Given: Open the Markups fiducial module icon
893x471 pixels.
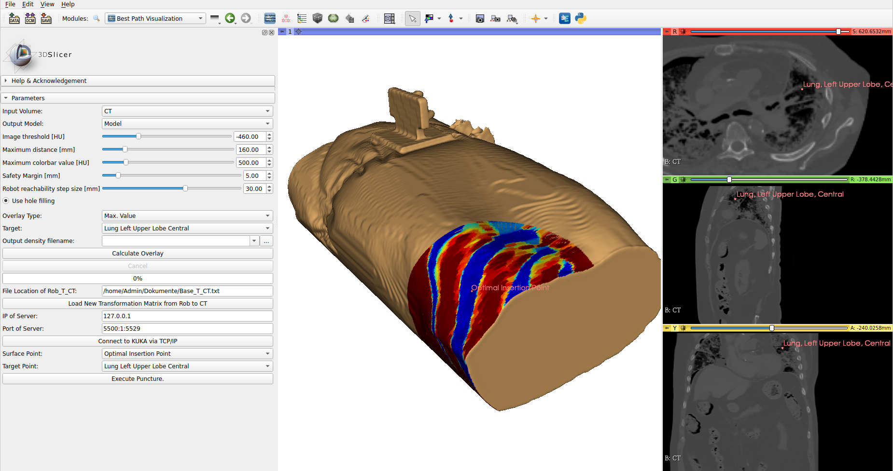Looking at the screenshot, I should point(286,18).
